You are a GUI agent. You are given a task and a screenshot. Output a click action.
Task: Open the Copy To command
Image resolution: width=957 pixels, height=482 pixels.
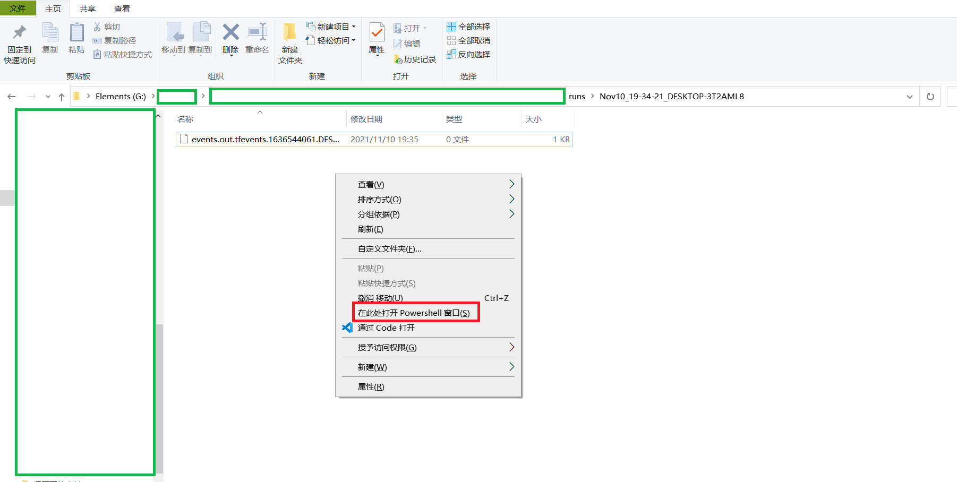(x=200, y=38)
